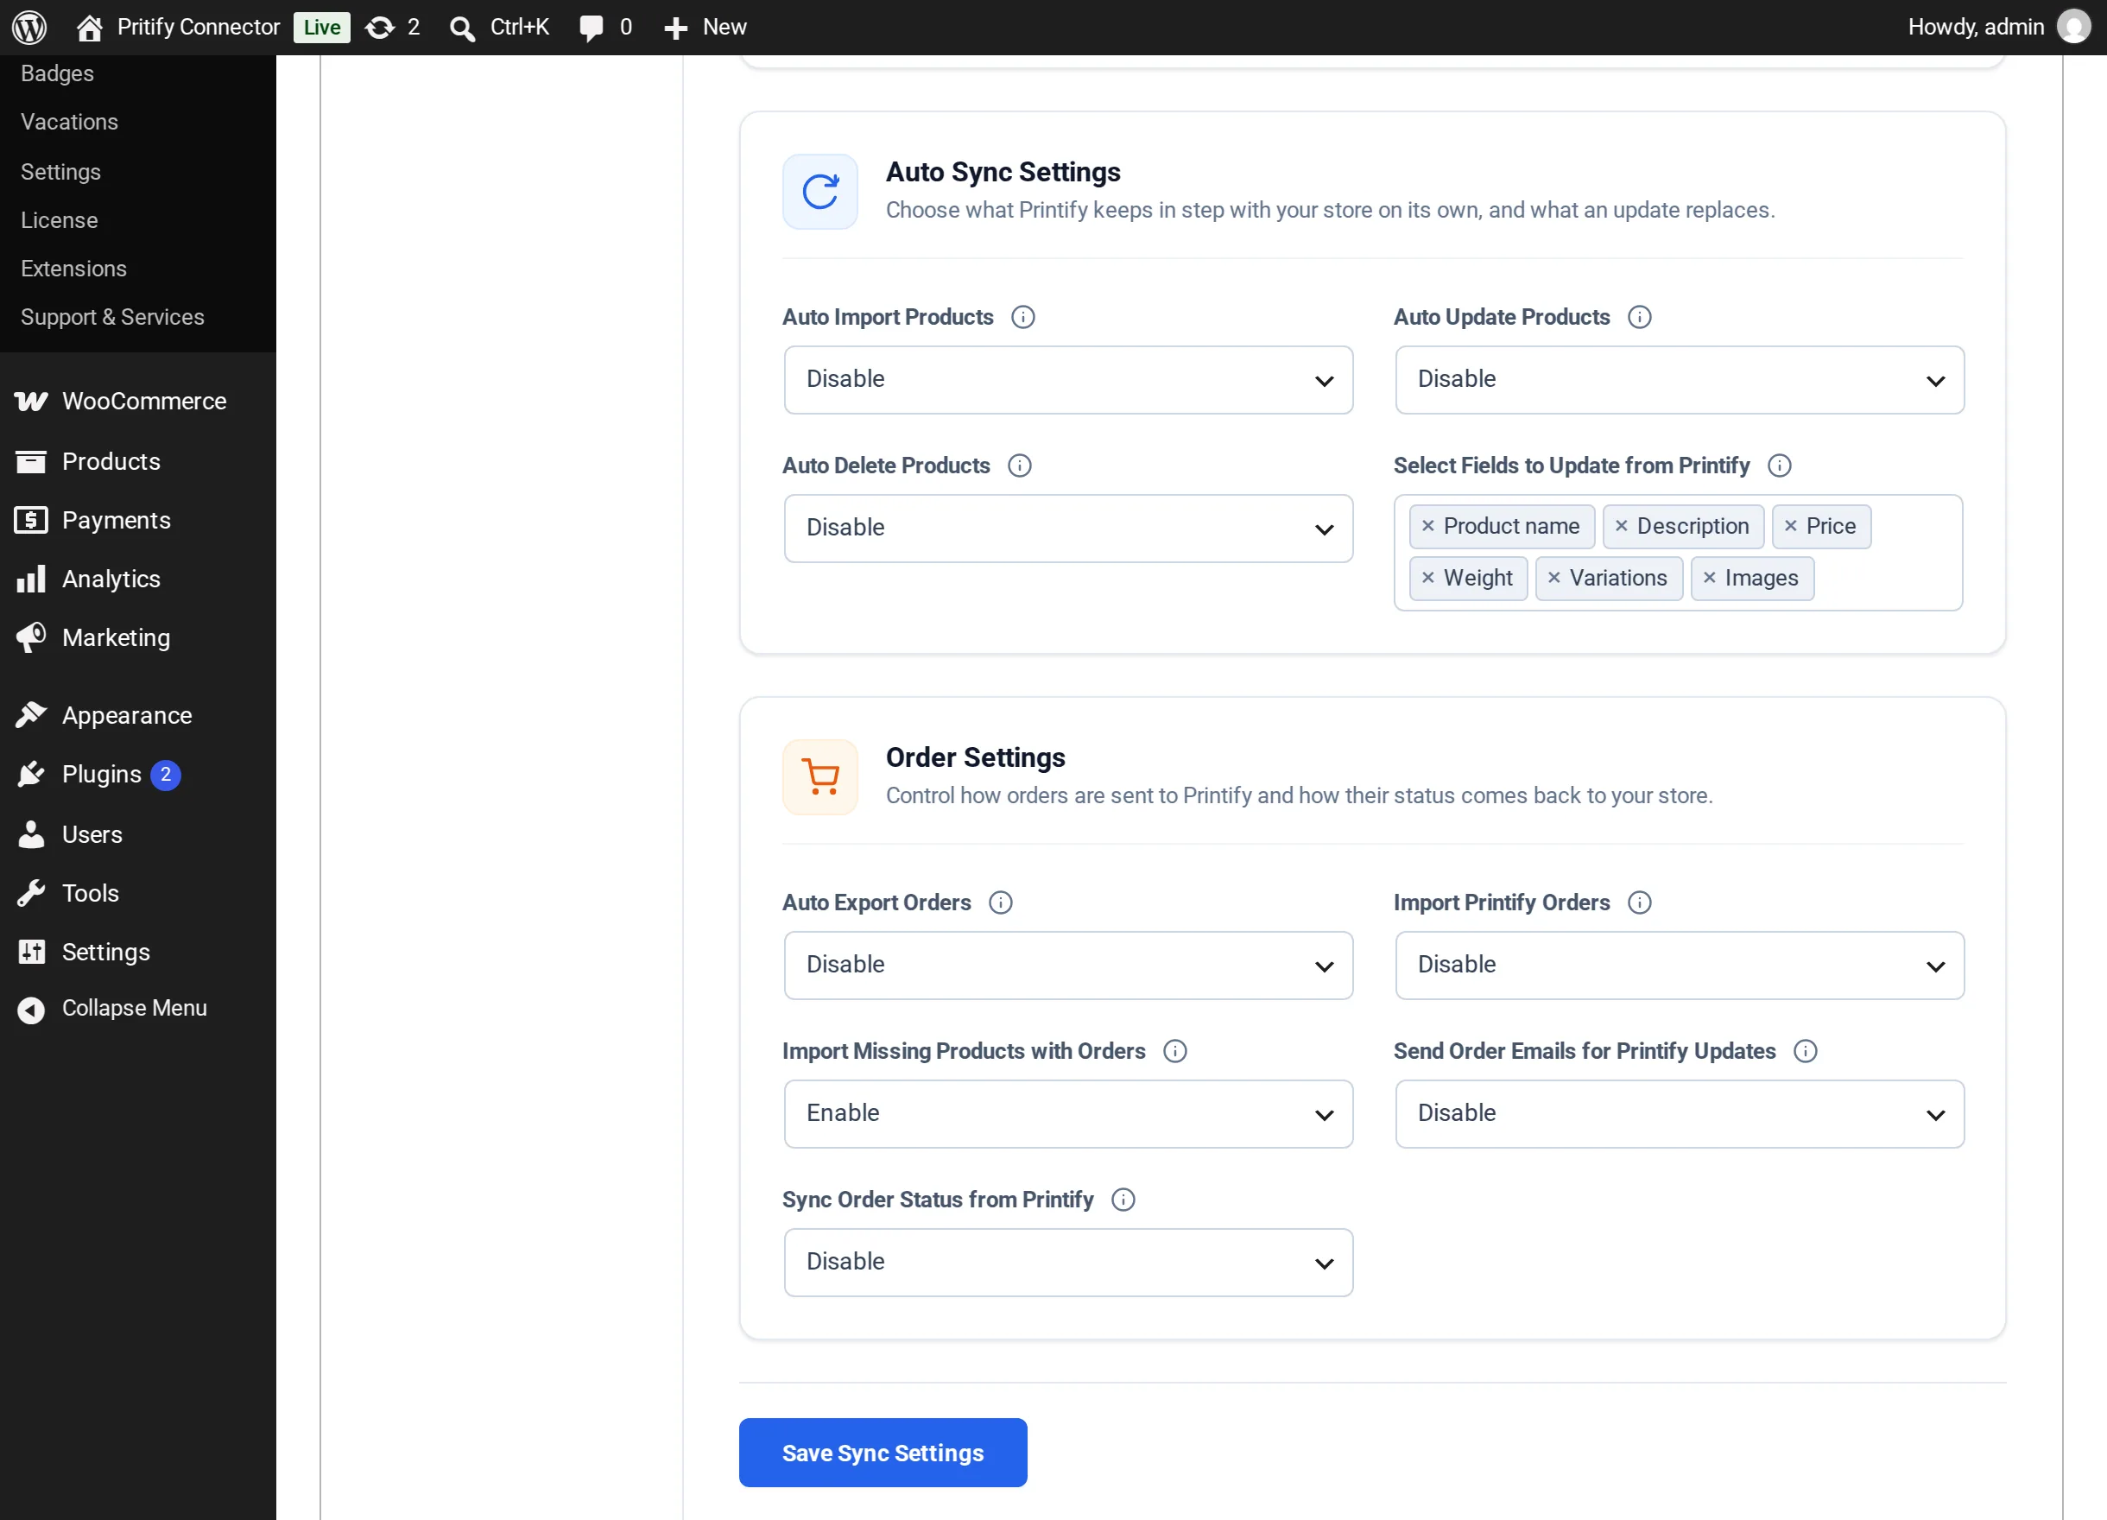Click the Live status badge
This screenshot has width=2107, height=1520.
321,27
